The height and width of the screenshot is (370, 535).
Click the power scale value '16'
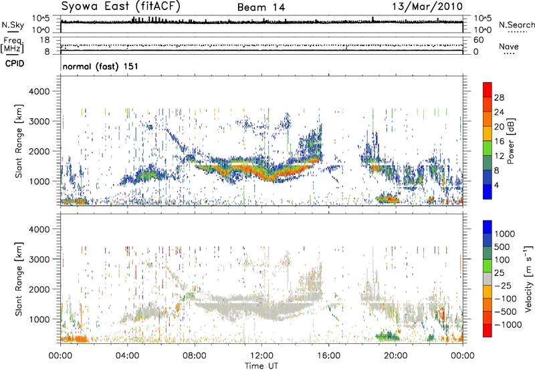[x=499, y=142]
